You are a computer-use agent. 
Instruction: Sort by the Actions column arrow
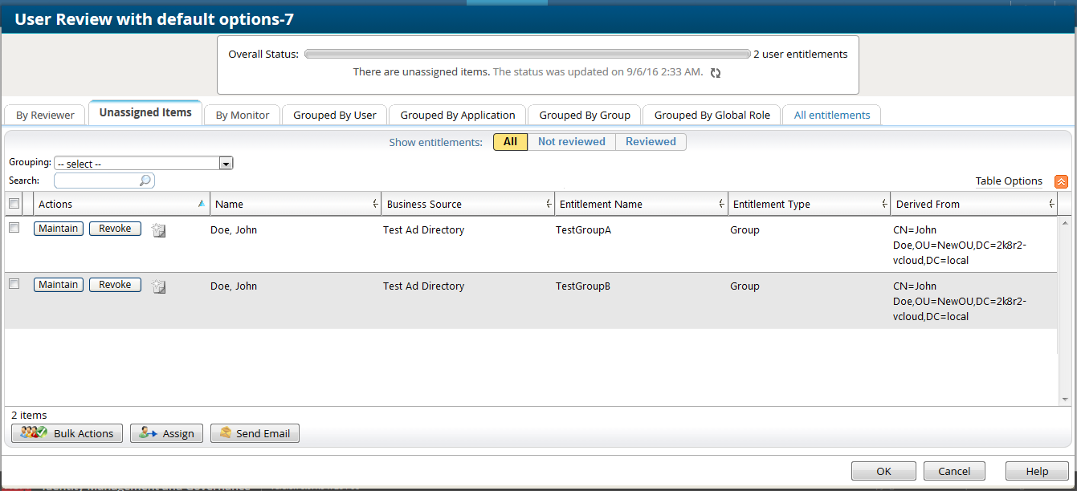[x=202, y=205]
